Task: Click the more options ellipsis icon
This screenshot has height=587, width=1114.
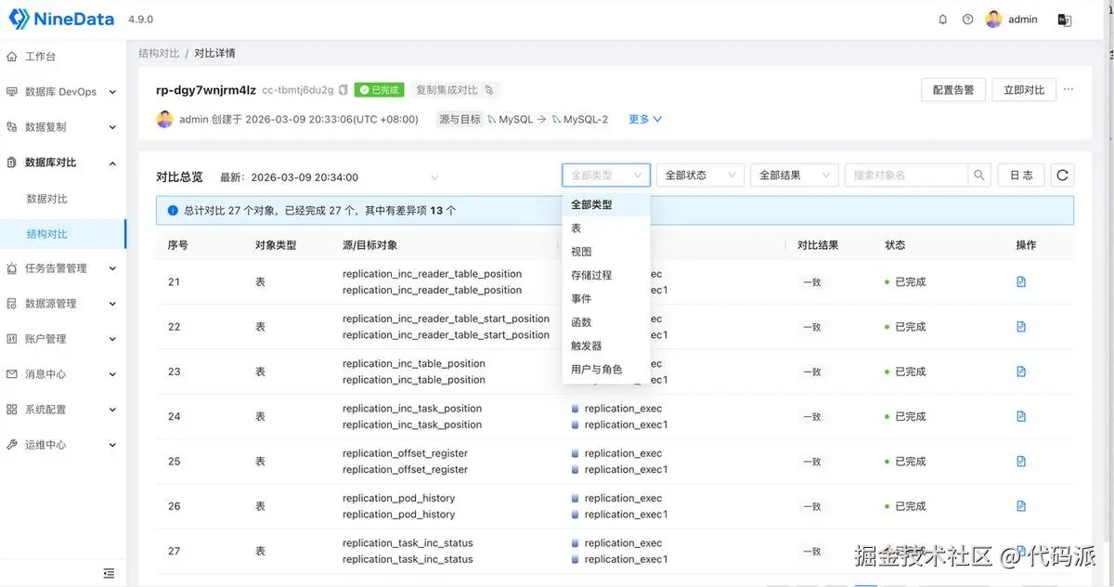Action: 1069,90
